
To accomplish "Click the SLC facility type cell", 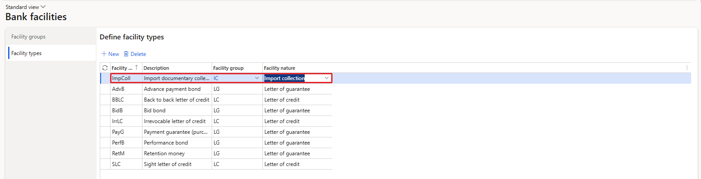I will pos(126,164).
